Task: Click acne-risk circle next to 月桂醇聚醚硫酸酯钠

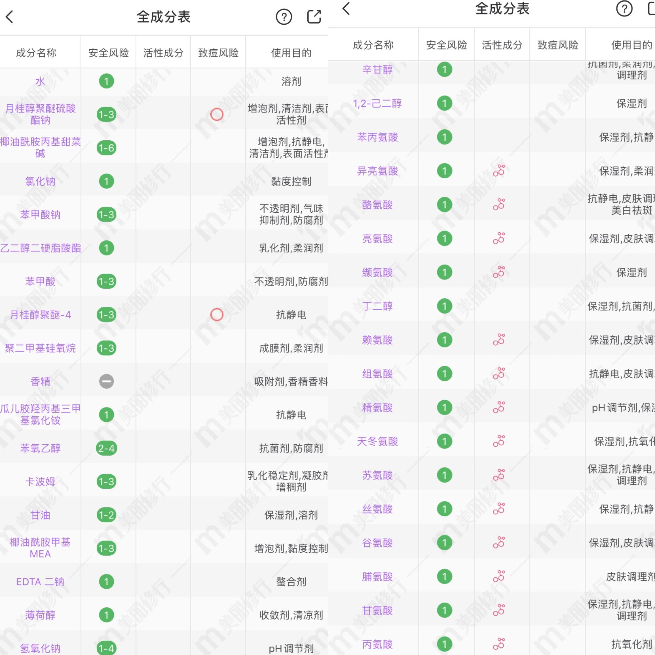Action: pos(216,115)
